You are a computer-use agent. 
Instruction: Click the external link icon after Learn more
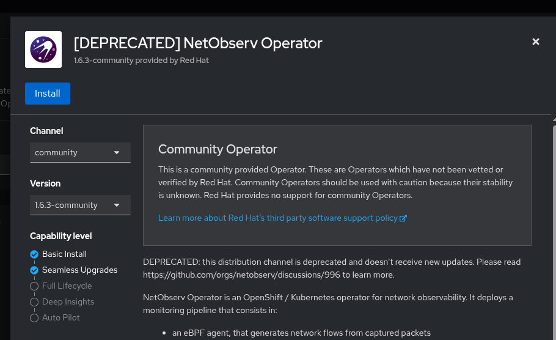click(403, 218)
